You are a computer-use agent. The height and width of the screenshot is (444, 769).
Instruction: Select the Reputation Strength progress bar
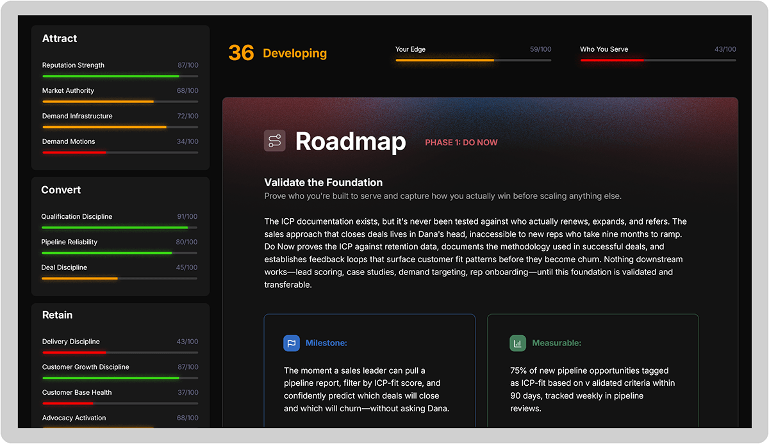click(x=120, y=76)
